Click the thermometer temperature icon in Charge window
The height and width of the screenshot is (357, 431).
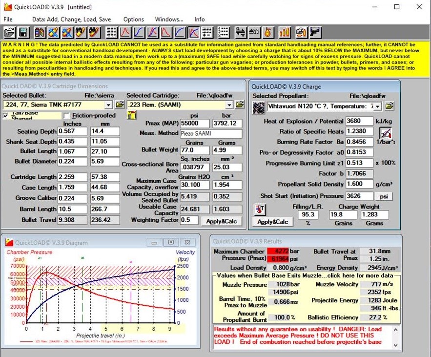[x=260, y=210]
